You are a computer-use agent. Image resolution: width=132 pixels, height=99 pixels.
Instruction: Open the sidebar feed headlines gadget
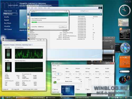click(x=125, y=34)
